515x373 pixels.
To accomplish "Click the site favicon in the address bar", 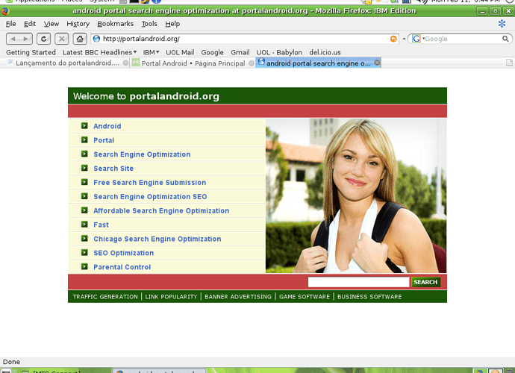I will click(x=96, y=39).
